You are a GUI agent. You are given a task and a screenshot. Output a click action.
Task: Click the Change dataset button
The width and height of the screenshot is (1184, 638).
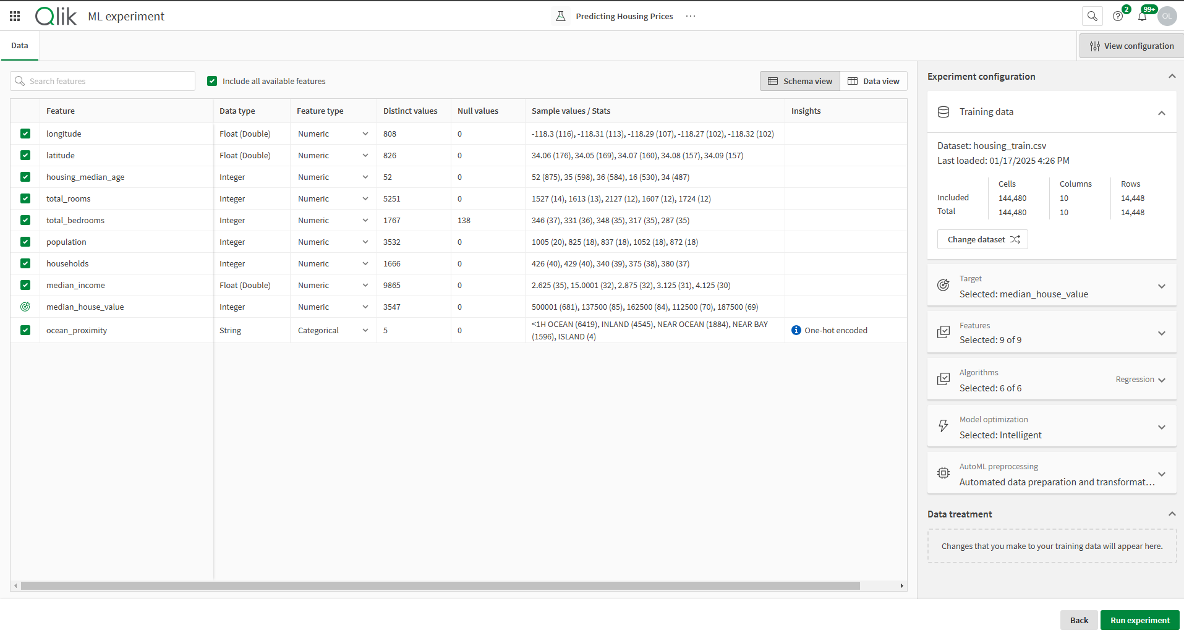pyautogui.click(x=982, y=239)
